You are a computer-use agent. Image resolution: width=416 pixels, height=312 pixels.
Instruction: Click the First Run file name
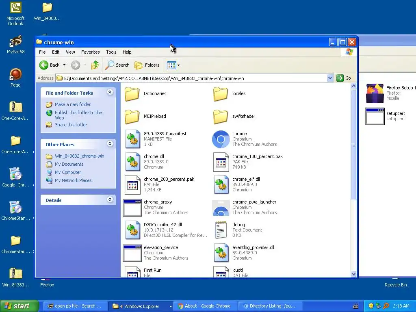tap(153, 270)
